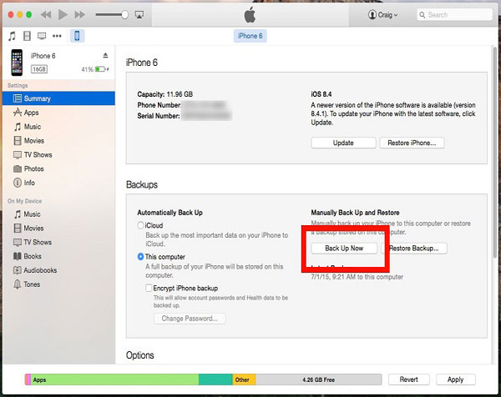Click the iPhone 6 tab at top center
The image size is (501, 397).
(x=250, y=36)
